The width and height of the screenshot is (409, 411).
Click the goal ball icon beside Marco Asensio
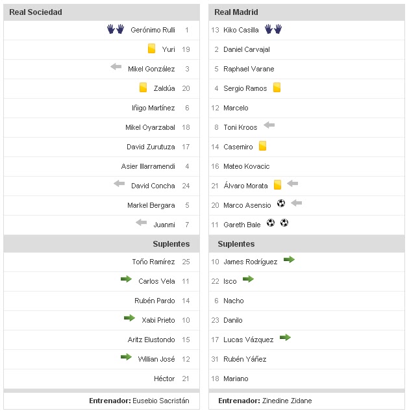(280, 203)
